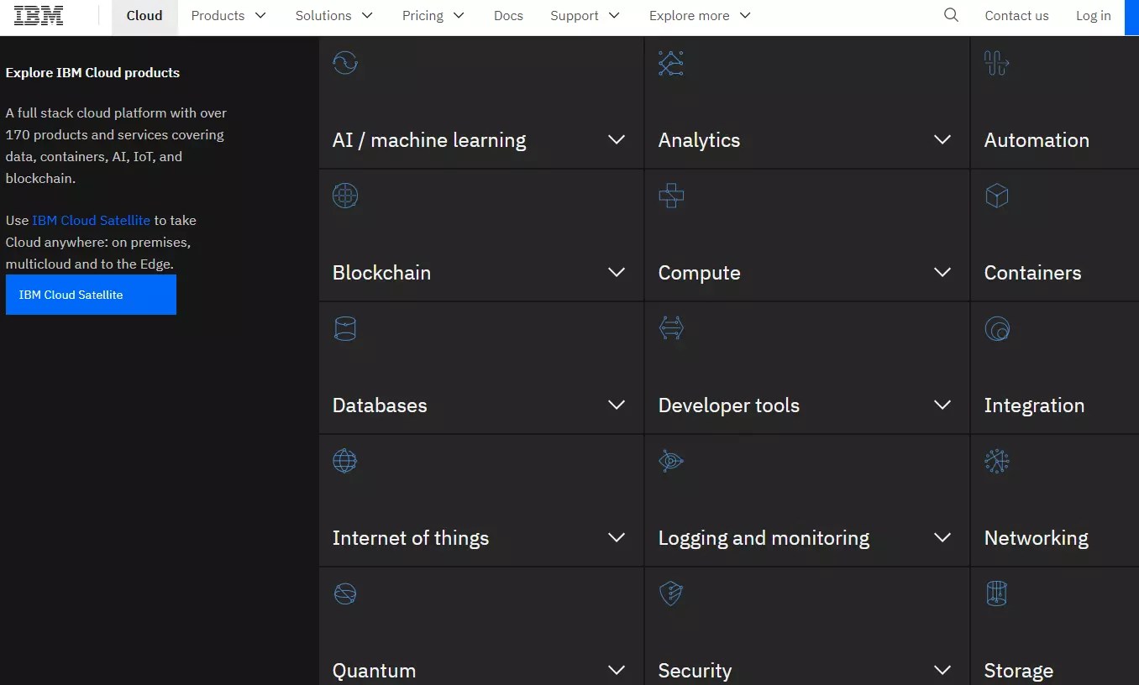
Task: Click the Automation category title
Action: pos(1037,140)
